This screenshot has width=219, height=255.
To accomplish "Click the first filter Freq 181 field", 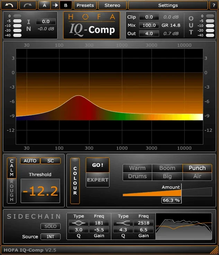I will click(99, 223).
